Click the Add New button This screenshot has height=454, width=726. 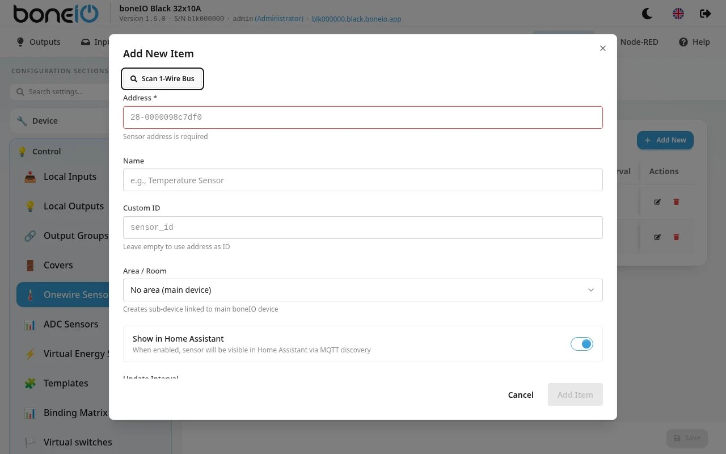[x=665, y=140]
